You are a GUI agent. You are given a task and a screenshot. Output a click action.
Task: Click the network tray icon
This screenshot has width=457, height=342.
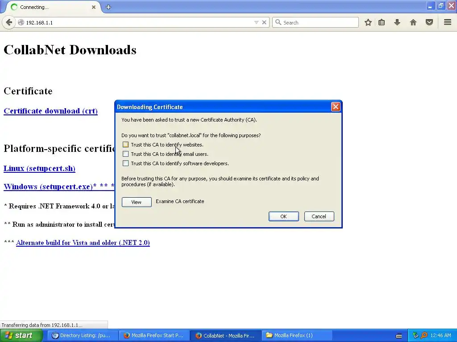(415, 335)
